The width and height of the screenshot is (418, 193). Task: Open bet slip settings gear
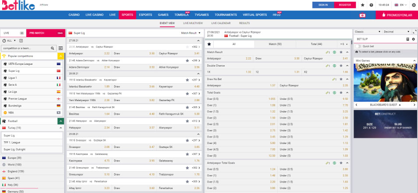414,39
